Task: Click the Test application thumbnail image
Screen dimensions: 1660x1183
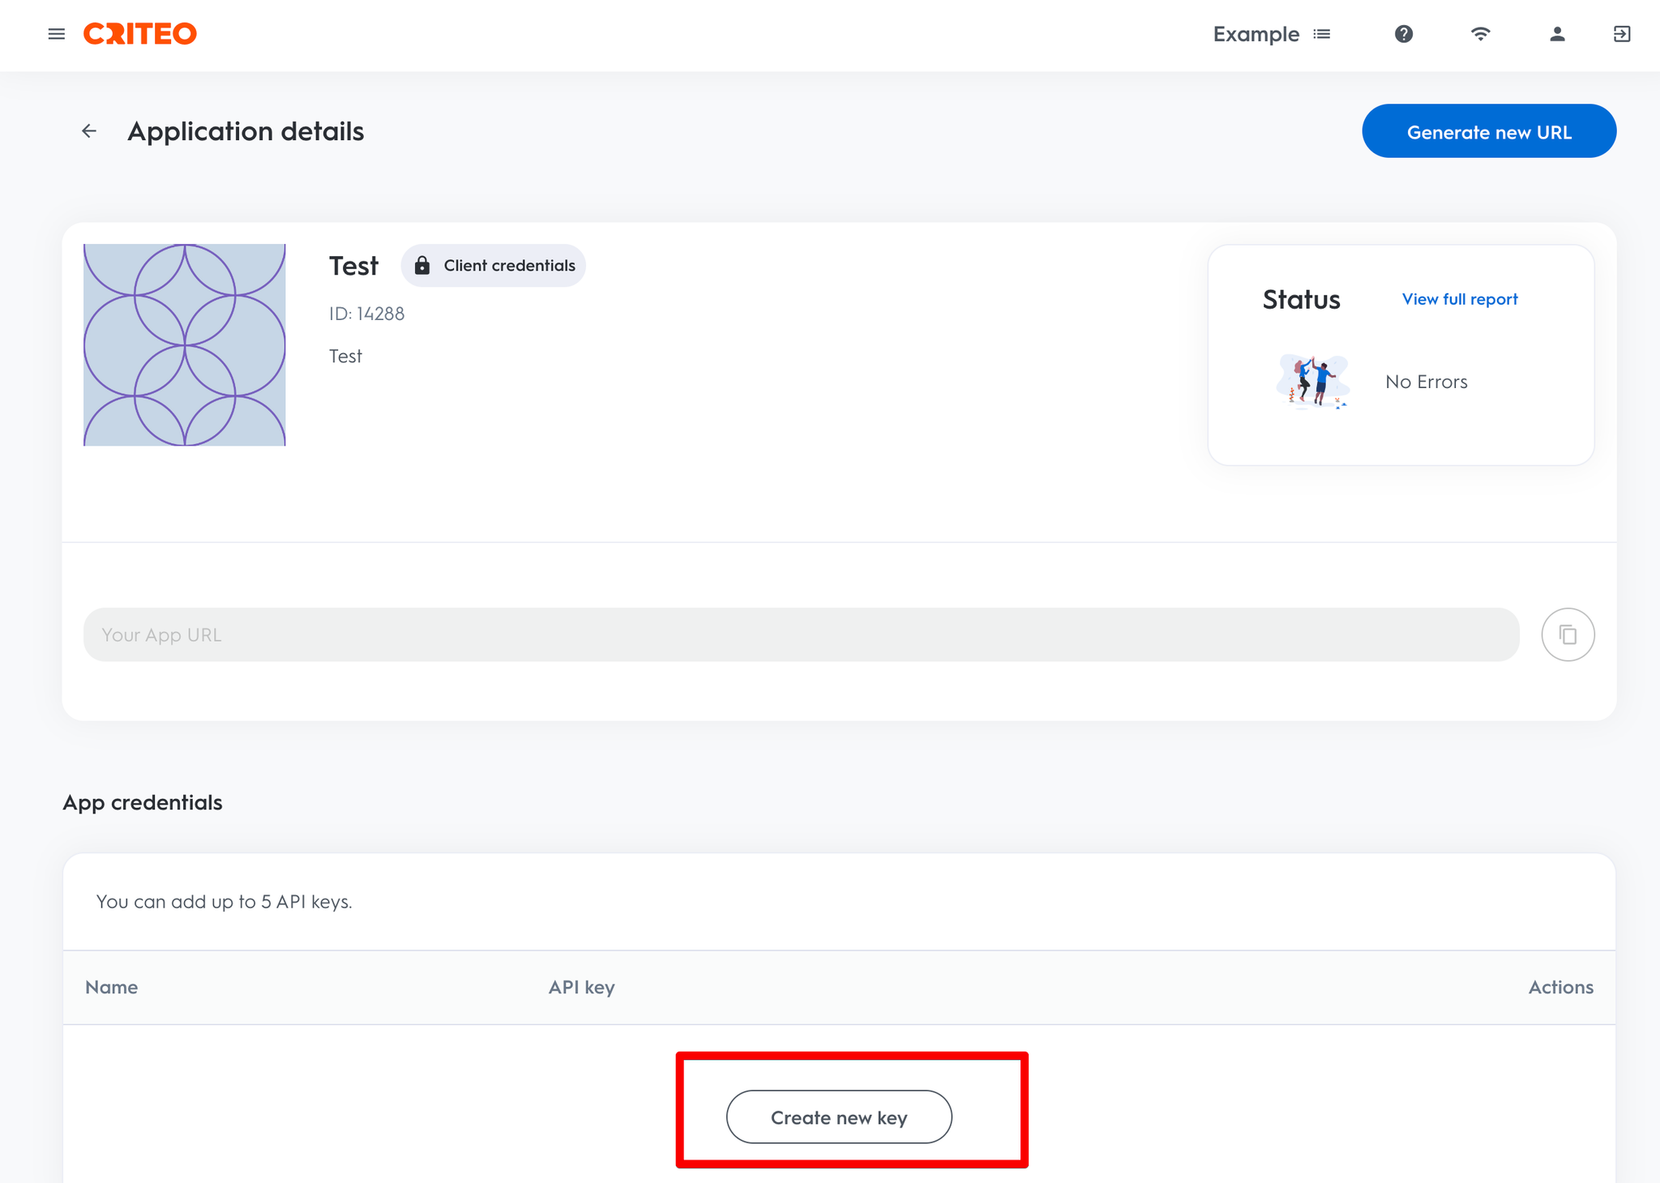Action: (185, 345)
